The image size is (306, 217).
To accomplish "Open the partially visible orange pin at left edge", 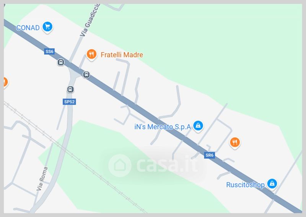I will (5, 82).
